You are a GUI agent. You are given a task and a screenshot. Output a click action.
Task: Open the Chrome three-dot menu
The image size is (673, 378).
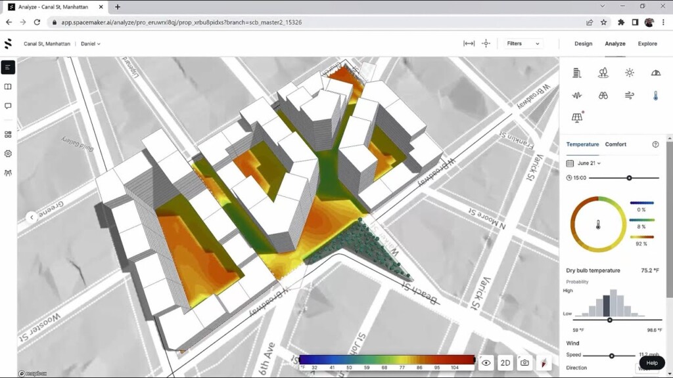pos(664,22)
